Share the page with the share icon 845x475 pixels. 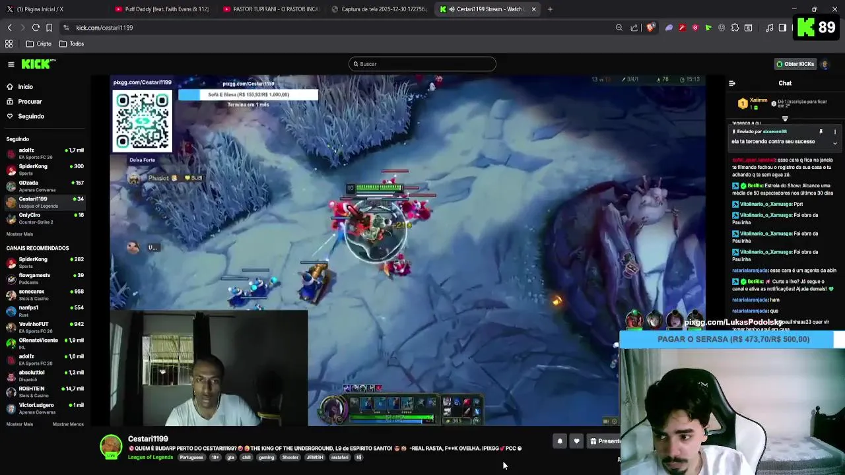pyautogui.click(x=634, y=28)
